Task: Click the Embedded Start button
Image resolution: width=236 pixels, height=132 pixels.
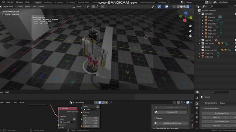Action: coord(219,113)
